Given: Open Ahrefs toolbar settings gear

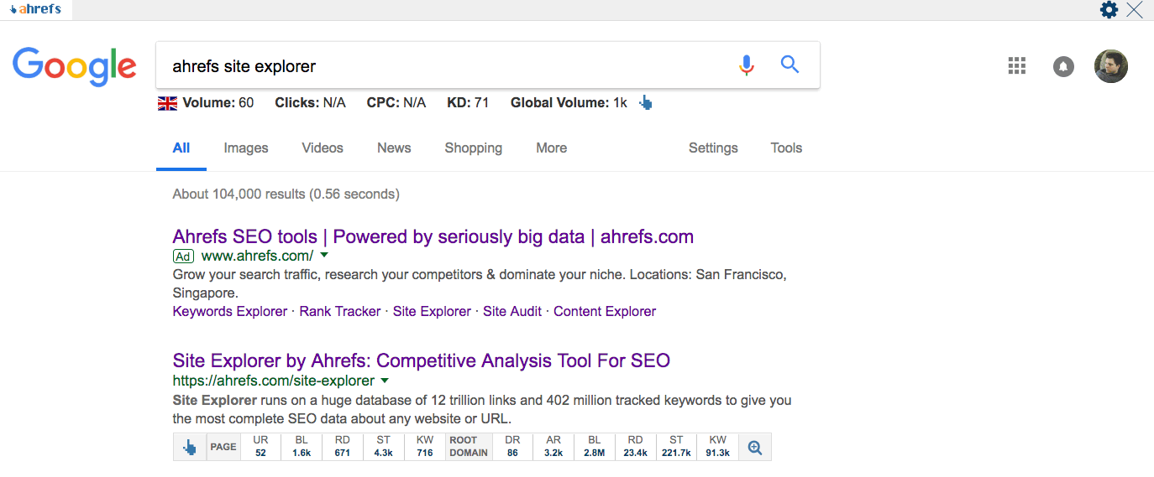Looking at the screenshot, I should tap(1109, 10).
